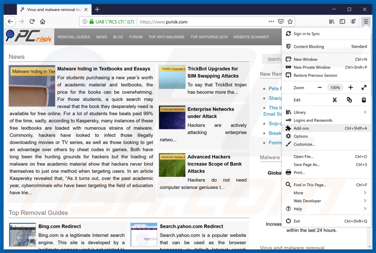Image resolution: width=376 pixels, height=253 pixels.
Task: Bookmark this page with the star
Action: tap(290, 21)
